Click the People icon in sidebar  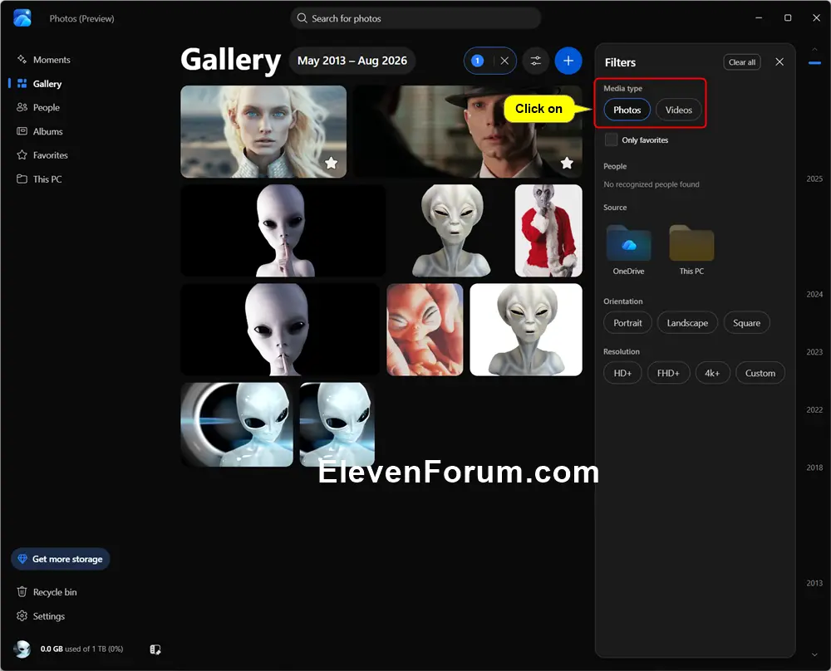pyautogui.click(x=22, y=107)
